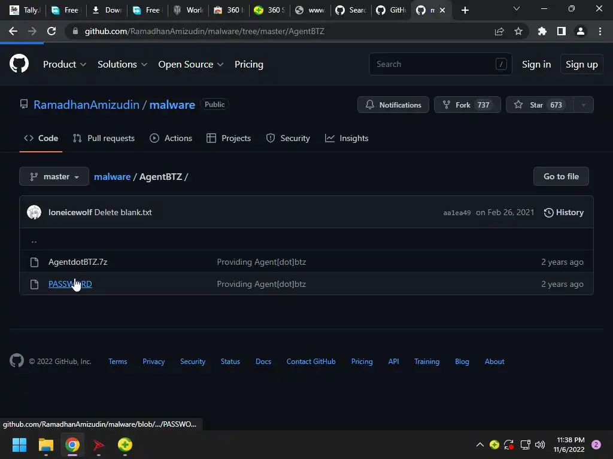Reload the page with the refresh icon
The height and width of the screenshot is (459, 613).
coord(51,31)
